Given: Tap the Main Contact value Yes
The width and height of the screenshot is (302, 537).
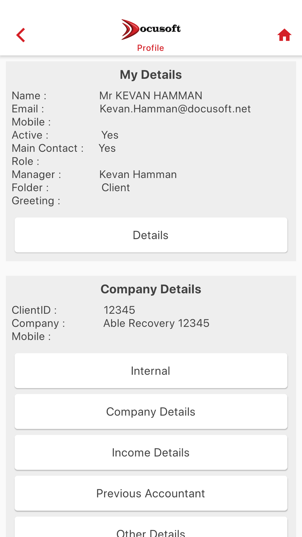Looking at the screenshot, I should click(x=107, y=148).
